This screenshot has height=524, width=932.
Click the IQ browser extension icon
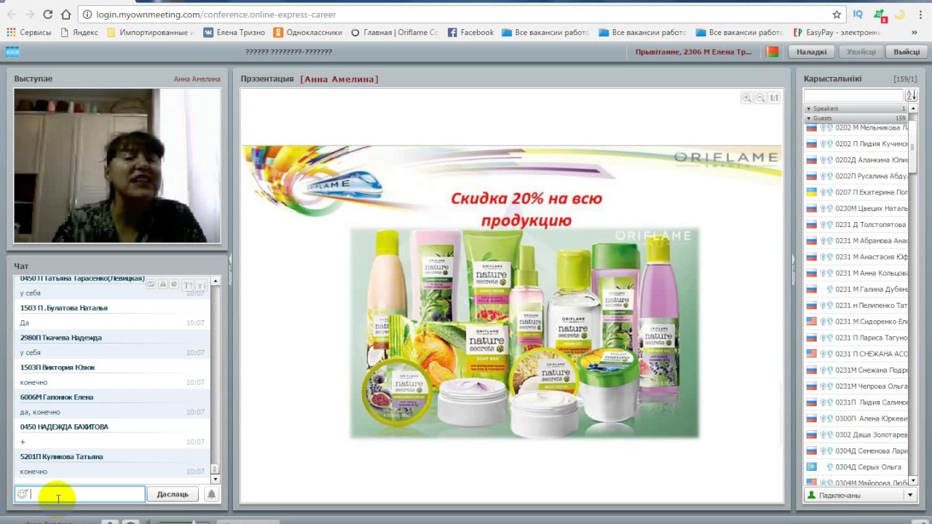point(858,14)
